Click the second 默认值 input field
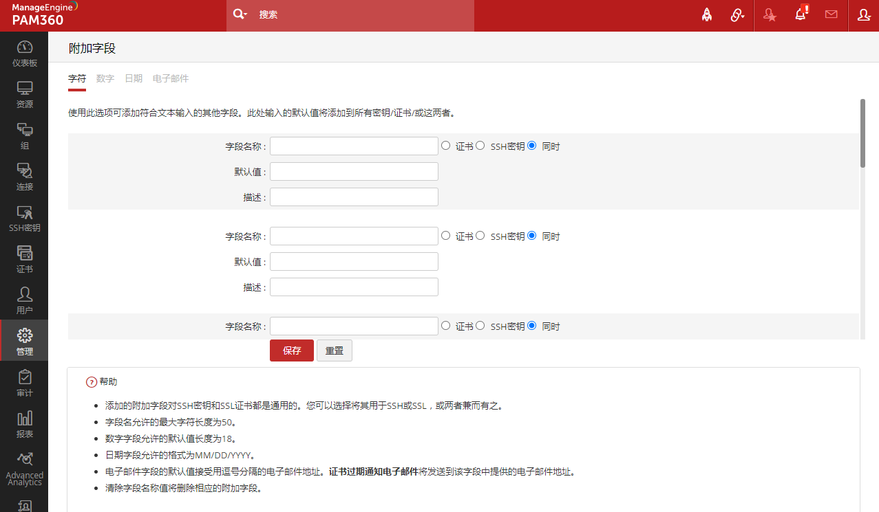 (x=354, y=261)
